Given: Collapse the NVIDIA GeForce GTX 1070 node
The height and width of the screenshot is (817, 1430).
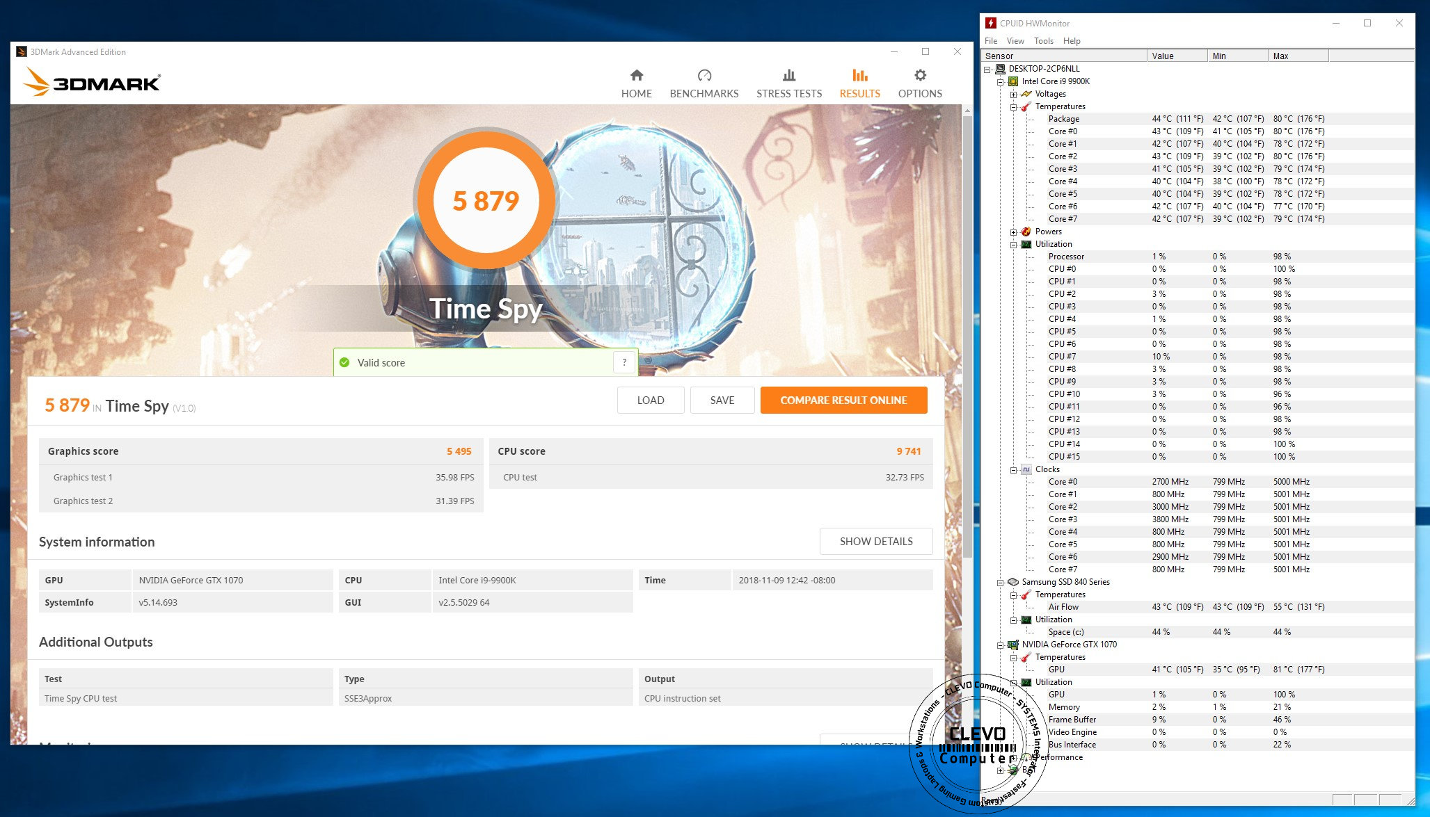Looking at the screenshot, I should point(1001,645).
